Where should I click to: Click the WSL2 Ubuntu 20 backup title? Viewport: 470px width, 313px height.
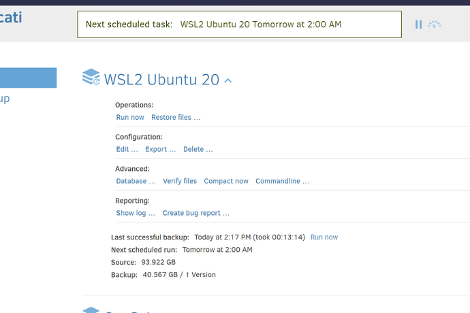pos(161,80)
